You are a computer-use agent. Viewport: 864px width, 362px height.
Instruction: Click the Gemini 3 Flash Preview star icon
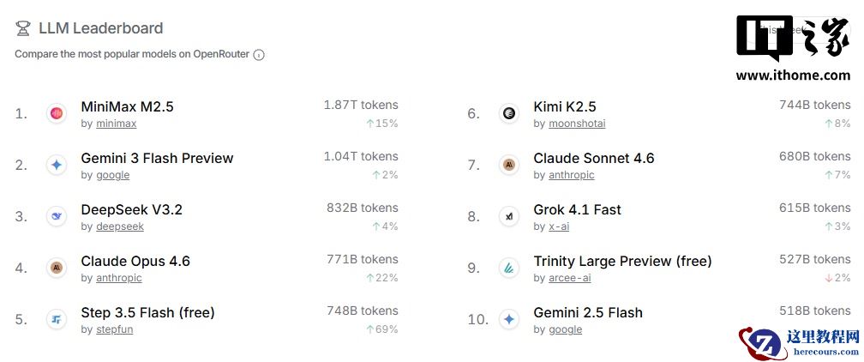(57, 165)
